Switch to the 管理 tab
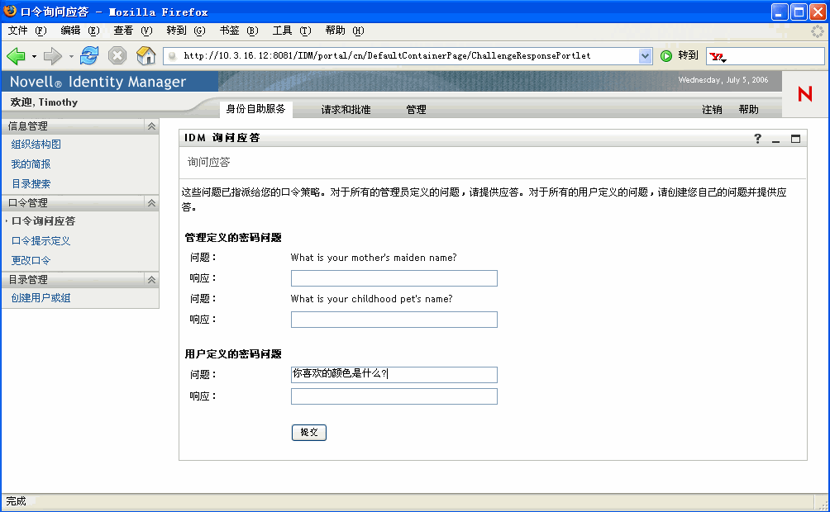 [x=416, y=110]
